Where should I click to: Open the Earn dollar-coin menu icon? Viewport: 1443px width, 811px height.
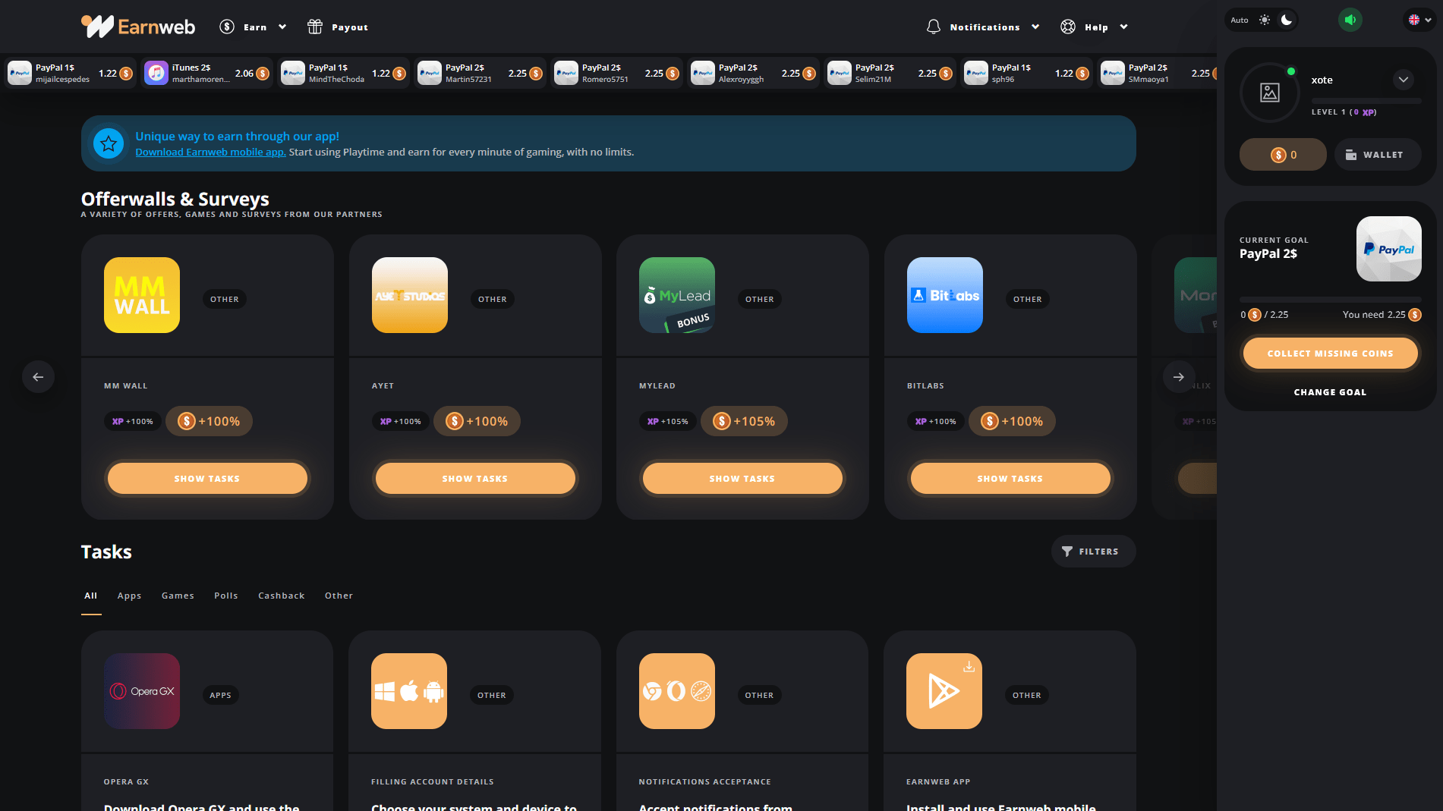(x=227, y=27)
